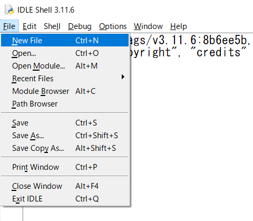Open the Debug menu
The width and height of the screenshot is (253, 221).
pos(80,26)
